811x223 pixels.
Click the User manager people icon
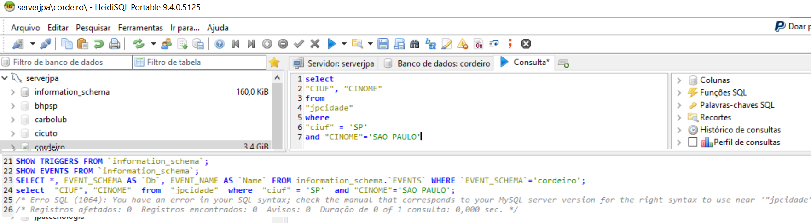click(x=167, y=44)
